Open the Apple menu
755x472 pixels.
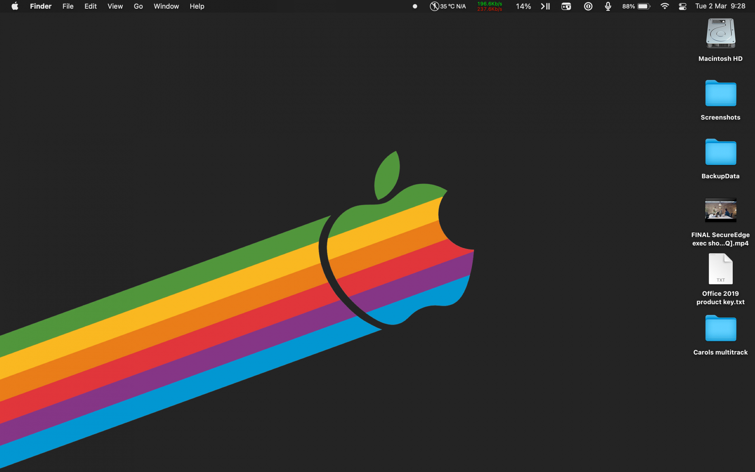15,6
